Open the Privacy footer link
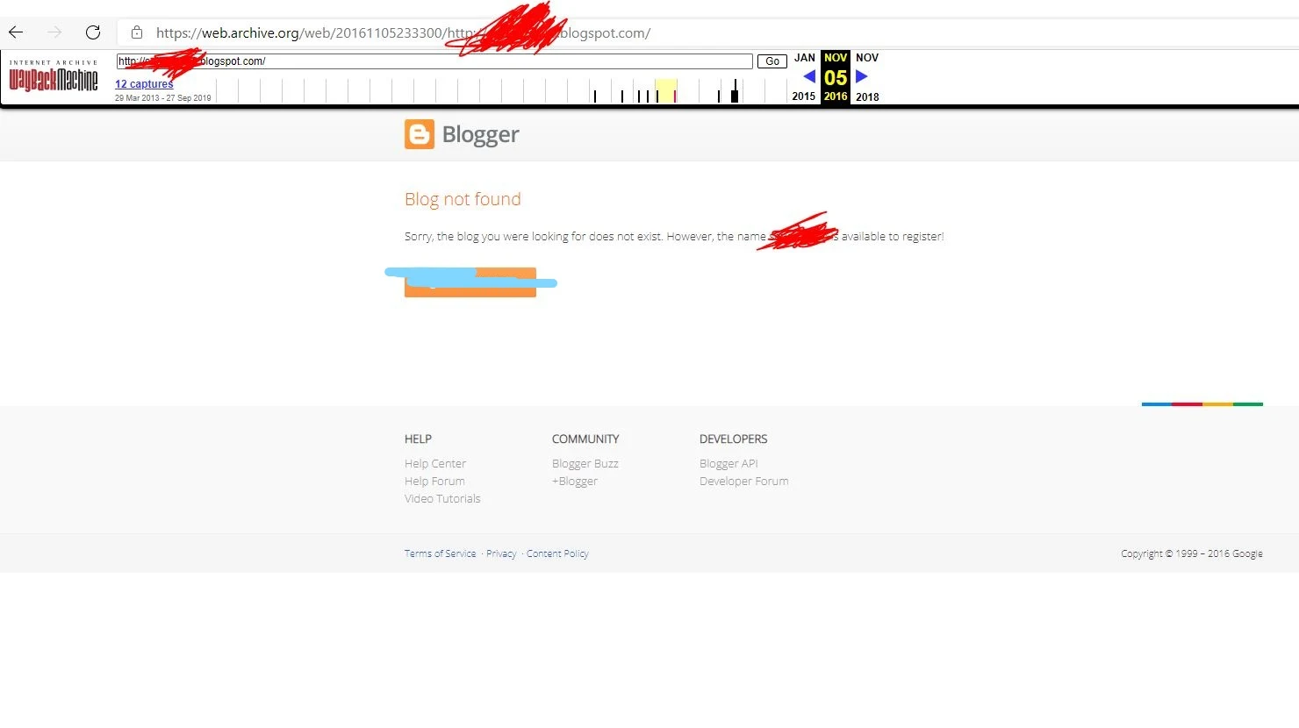1299x728 pixels. [501, 553]
